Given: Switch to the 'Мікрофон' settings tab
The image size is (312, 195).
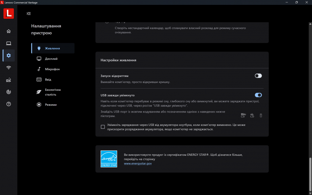Looking at the screenshot, I should coord(52,69).
